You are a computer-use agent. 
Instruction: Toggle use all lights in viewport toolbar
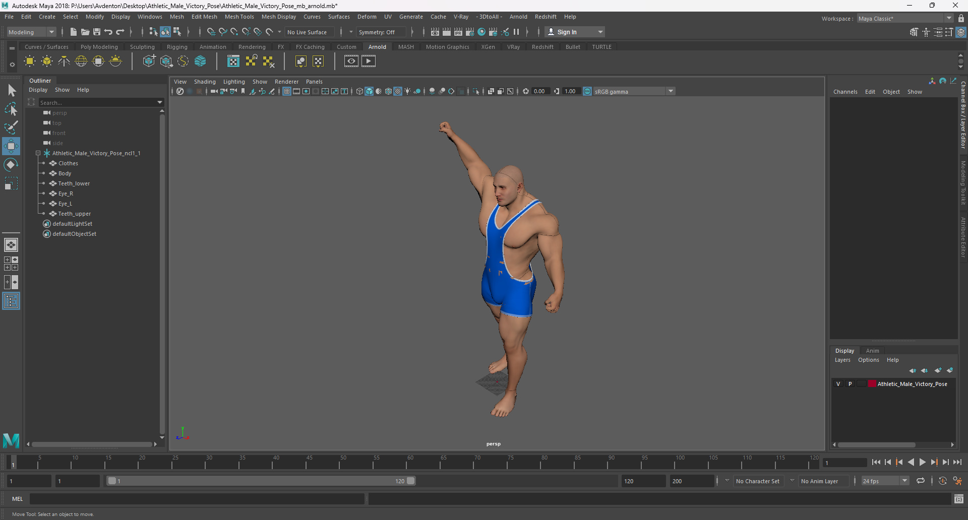pyautogui.click(x=407, y=91)
